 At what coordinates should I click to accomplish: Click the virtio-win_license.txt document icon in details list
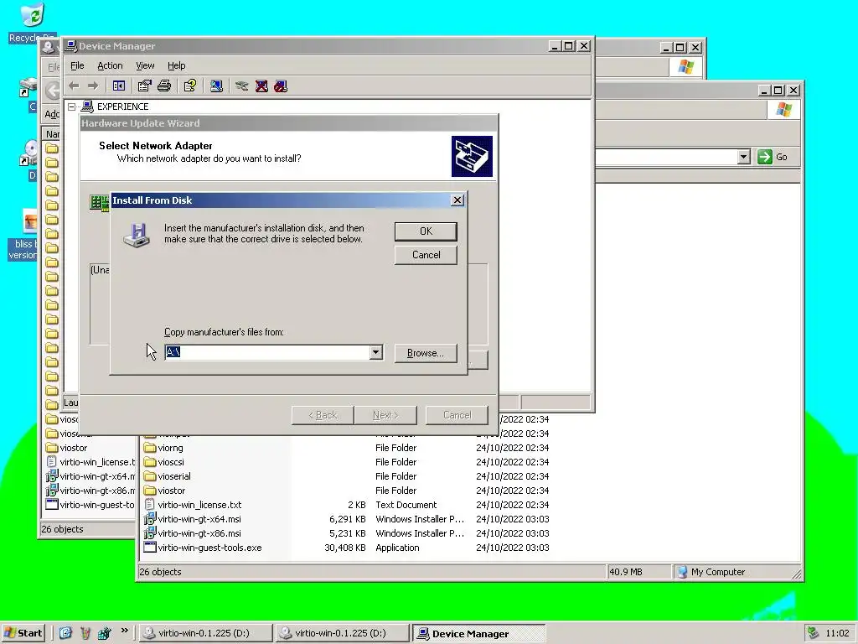click(x=149, y=504)
